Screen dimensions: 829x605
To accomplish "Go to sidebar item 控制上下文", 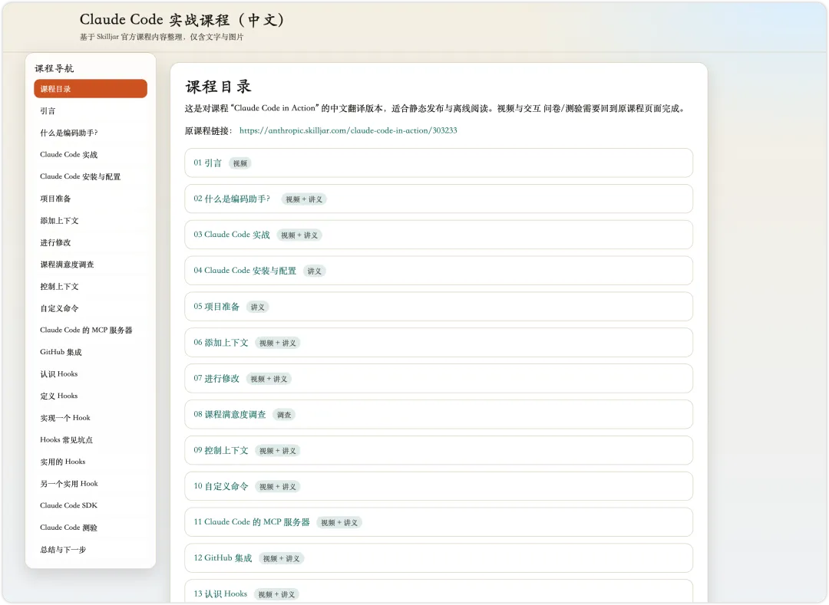I will pyautogui.click(x=91, y=286).
